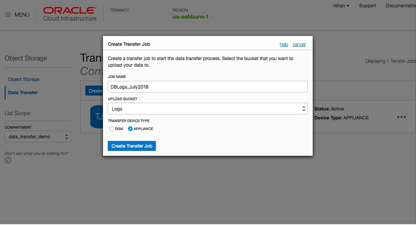Open the hamburger MENU icon
416x225 pixels.
pyautogui.click(x=8, y=15)
